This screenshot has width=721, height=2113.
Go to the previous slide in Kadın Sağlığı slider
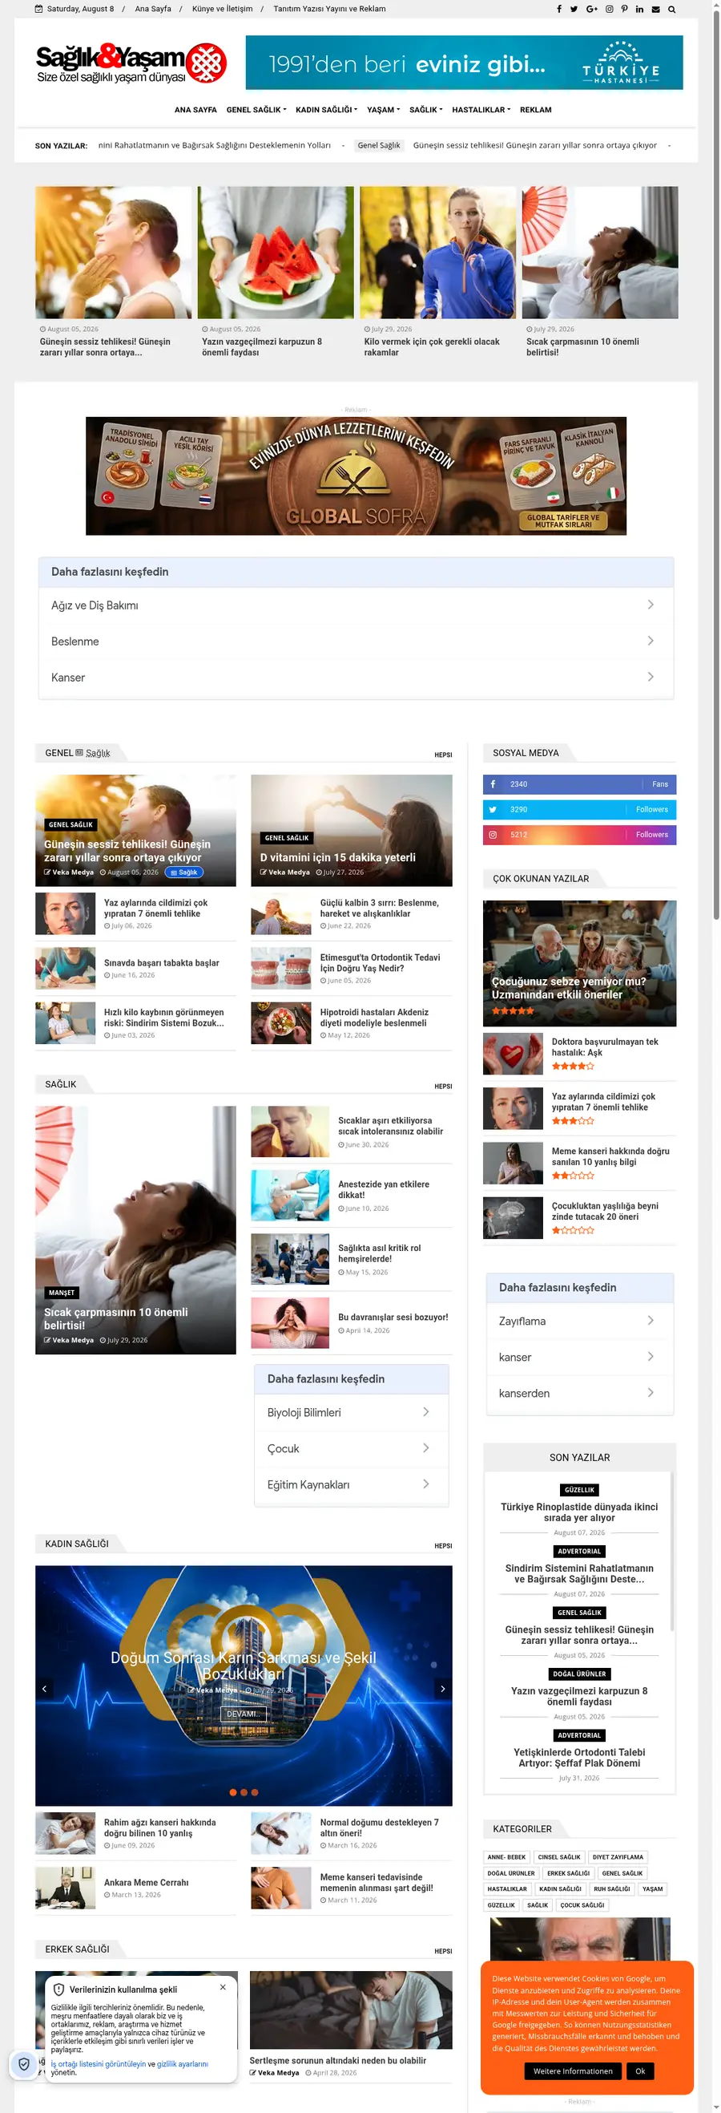coord(45,1689)
